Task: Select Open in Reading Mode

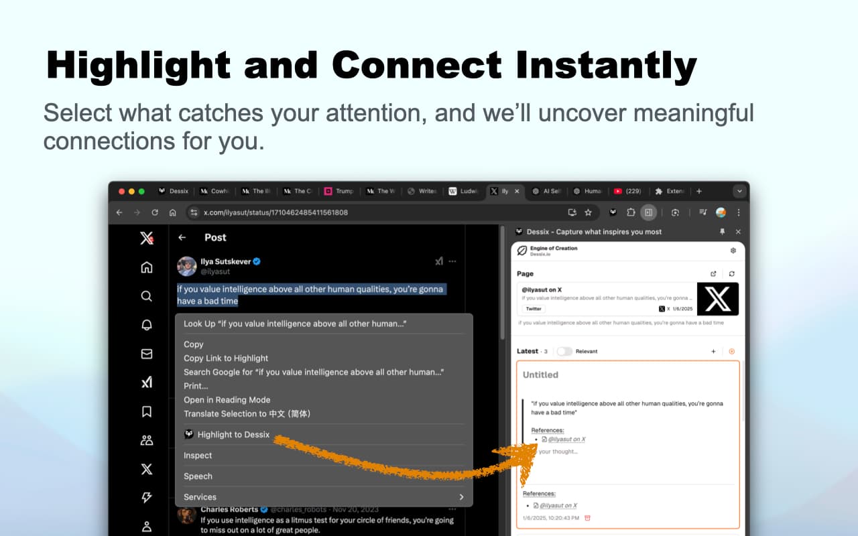Action: [324, 400]
